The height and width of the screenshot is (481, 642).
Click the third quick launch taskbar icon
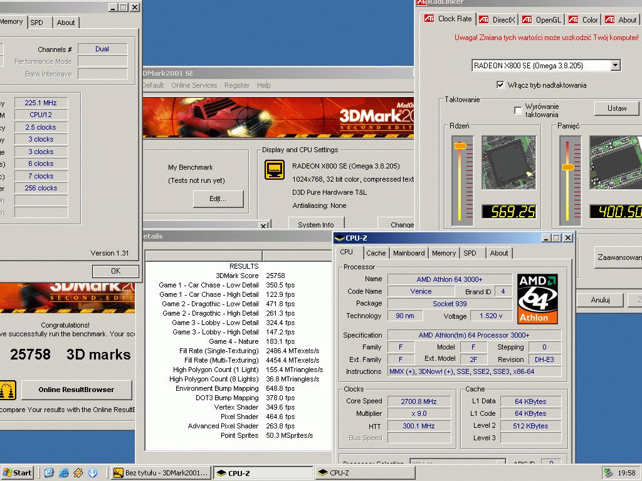click(78, 473)
